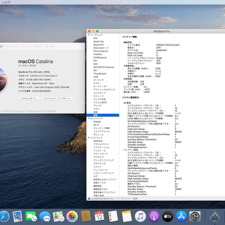This screenshot has height=225, width=225.
Task: Launch Maps from the Dock
Action: [x=58, y=217]
